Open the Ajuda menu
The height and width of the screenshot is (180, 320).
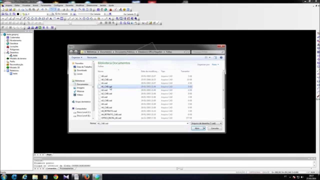111,5
